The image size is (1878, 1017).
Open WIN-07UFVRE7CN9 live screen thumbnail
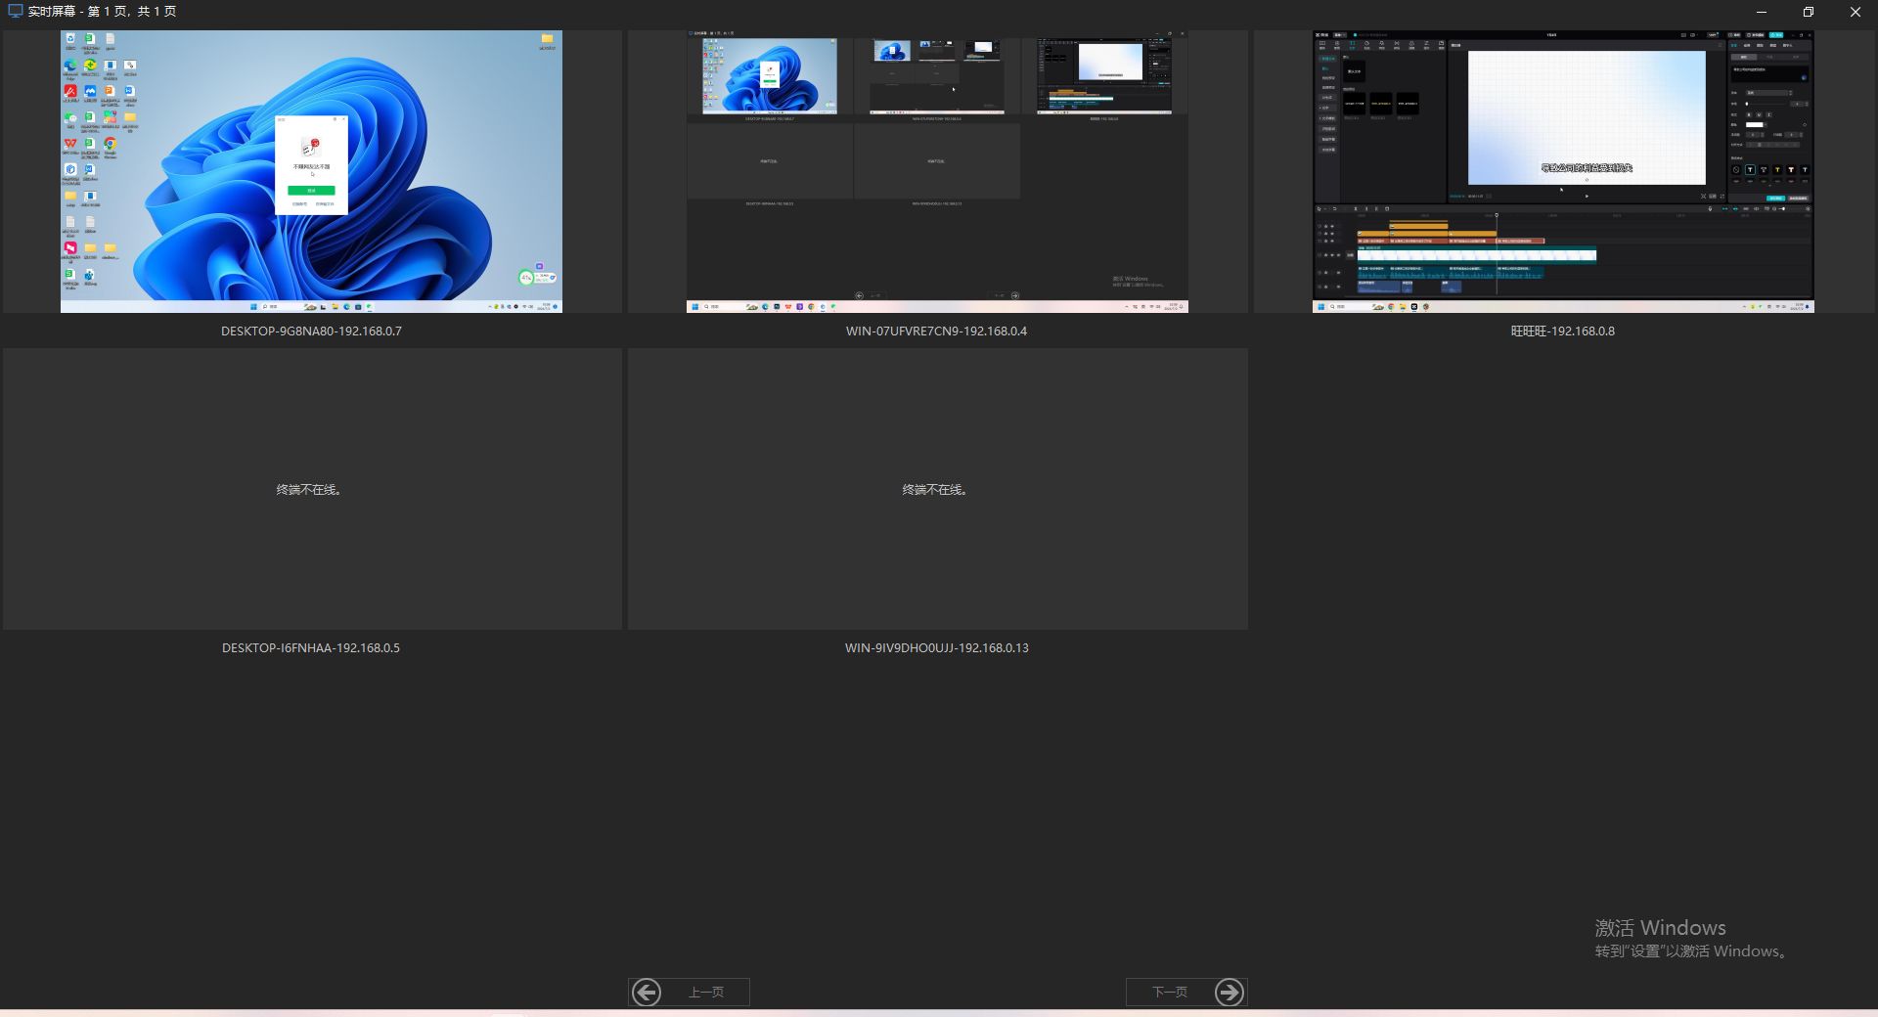pyautogui.click(x=937, y=171)
